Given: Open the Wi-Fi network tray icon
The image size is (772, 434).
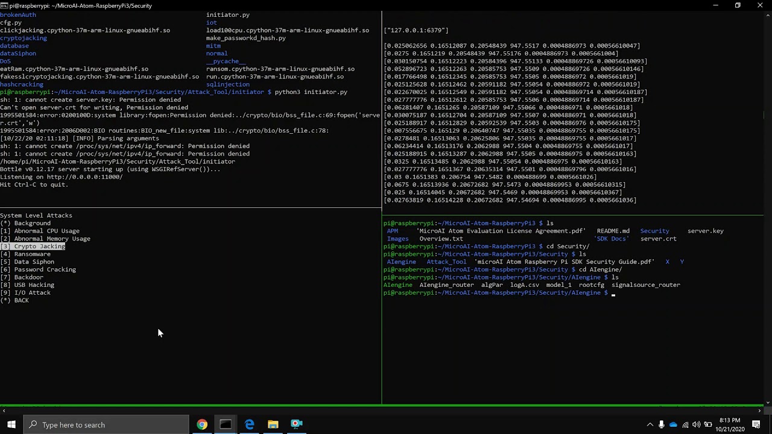Looking at the screenshot, I should 685,425.
